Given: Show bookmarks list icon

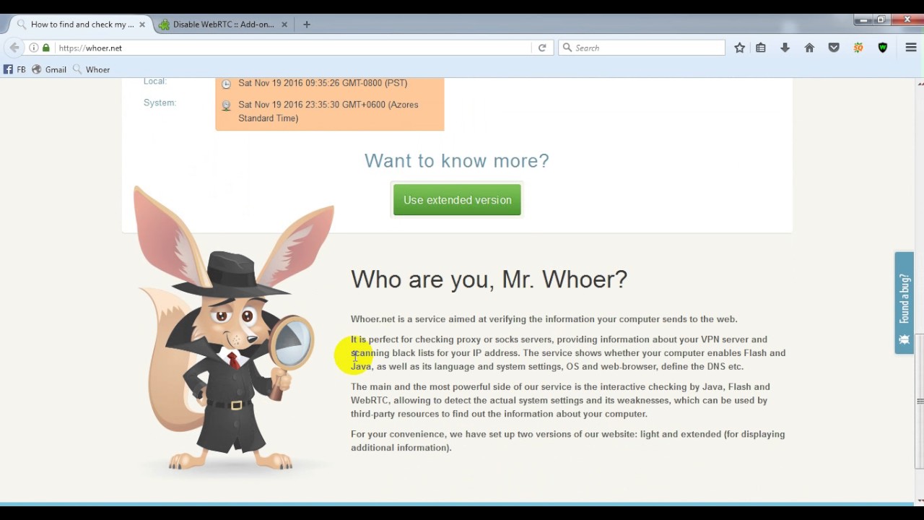Looking at the screenshot, I should coord(761,48).
